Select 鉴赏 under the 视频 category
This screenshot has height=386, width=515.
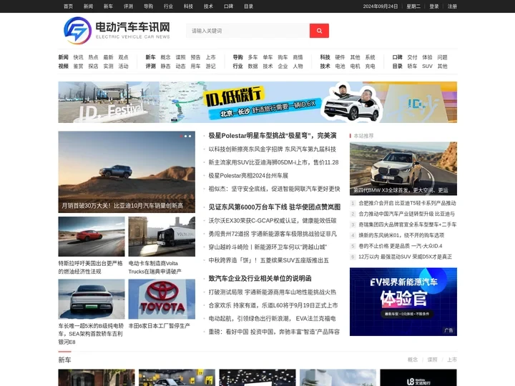(78, 66)
